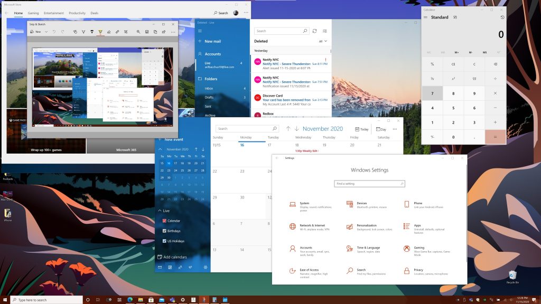Viewport: 541px width, 304px height.
Task: Open the Calculator history icon
Action: click(502, 17)
